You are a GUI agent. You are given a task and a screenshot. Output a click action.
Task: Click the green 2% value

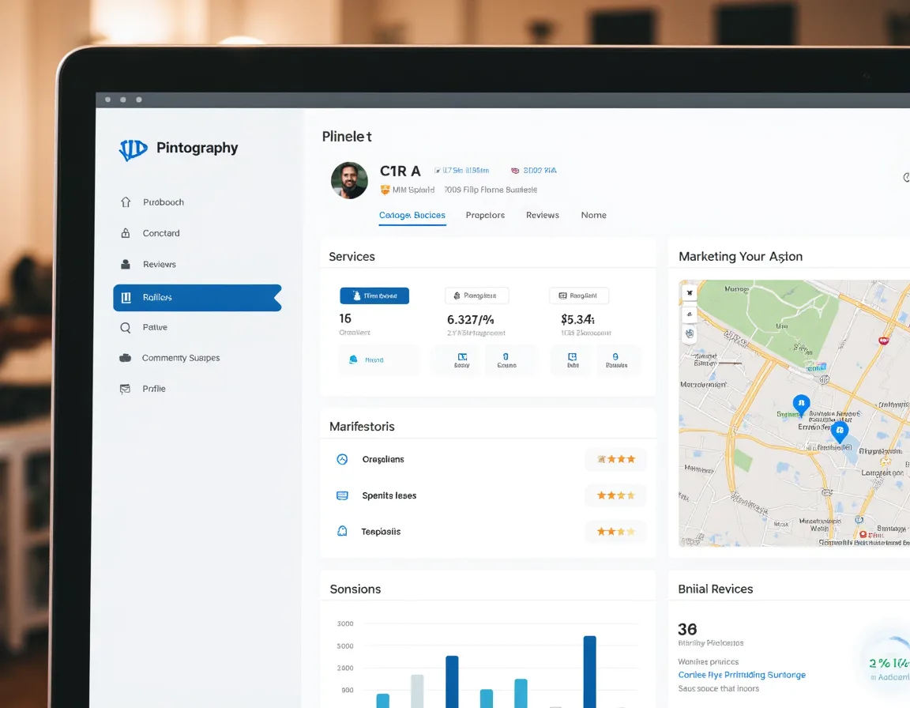888,663
